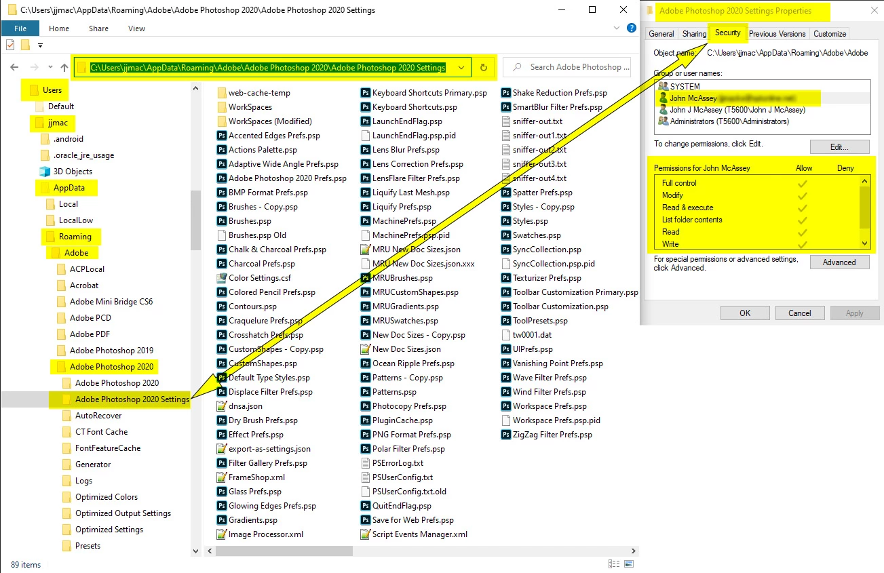Select Adobe Mini Bridge CS6 folder
The width and height of the screenshot is (884, 573).
coord(111,302)
